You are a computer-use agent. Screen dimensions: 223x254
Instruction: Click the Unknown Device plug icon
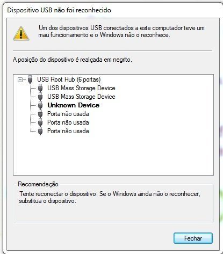point(40,105)
